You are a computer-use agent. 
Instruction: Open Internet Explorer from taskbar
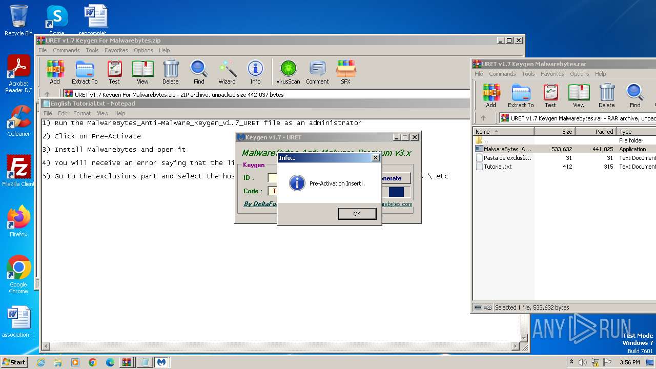click(41, 362)
